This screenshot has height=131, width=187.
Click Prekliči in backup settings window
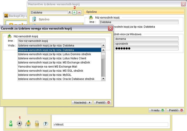[176, 110]
